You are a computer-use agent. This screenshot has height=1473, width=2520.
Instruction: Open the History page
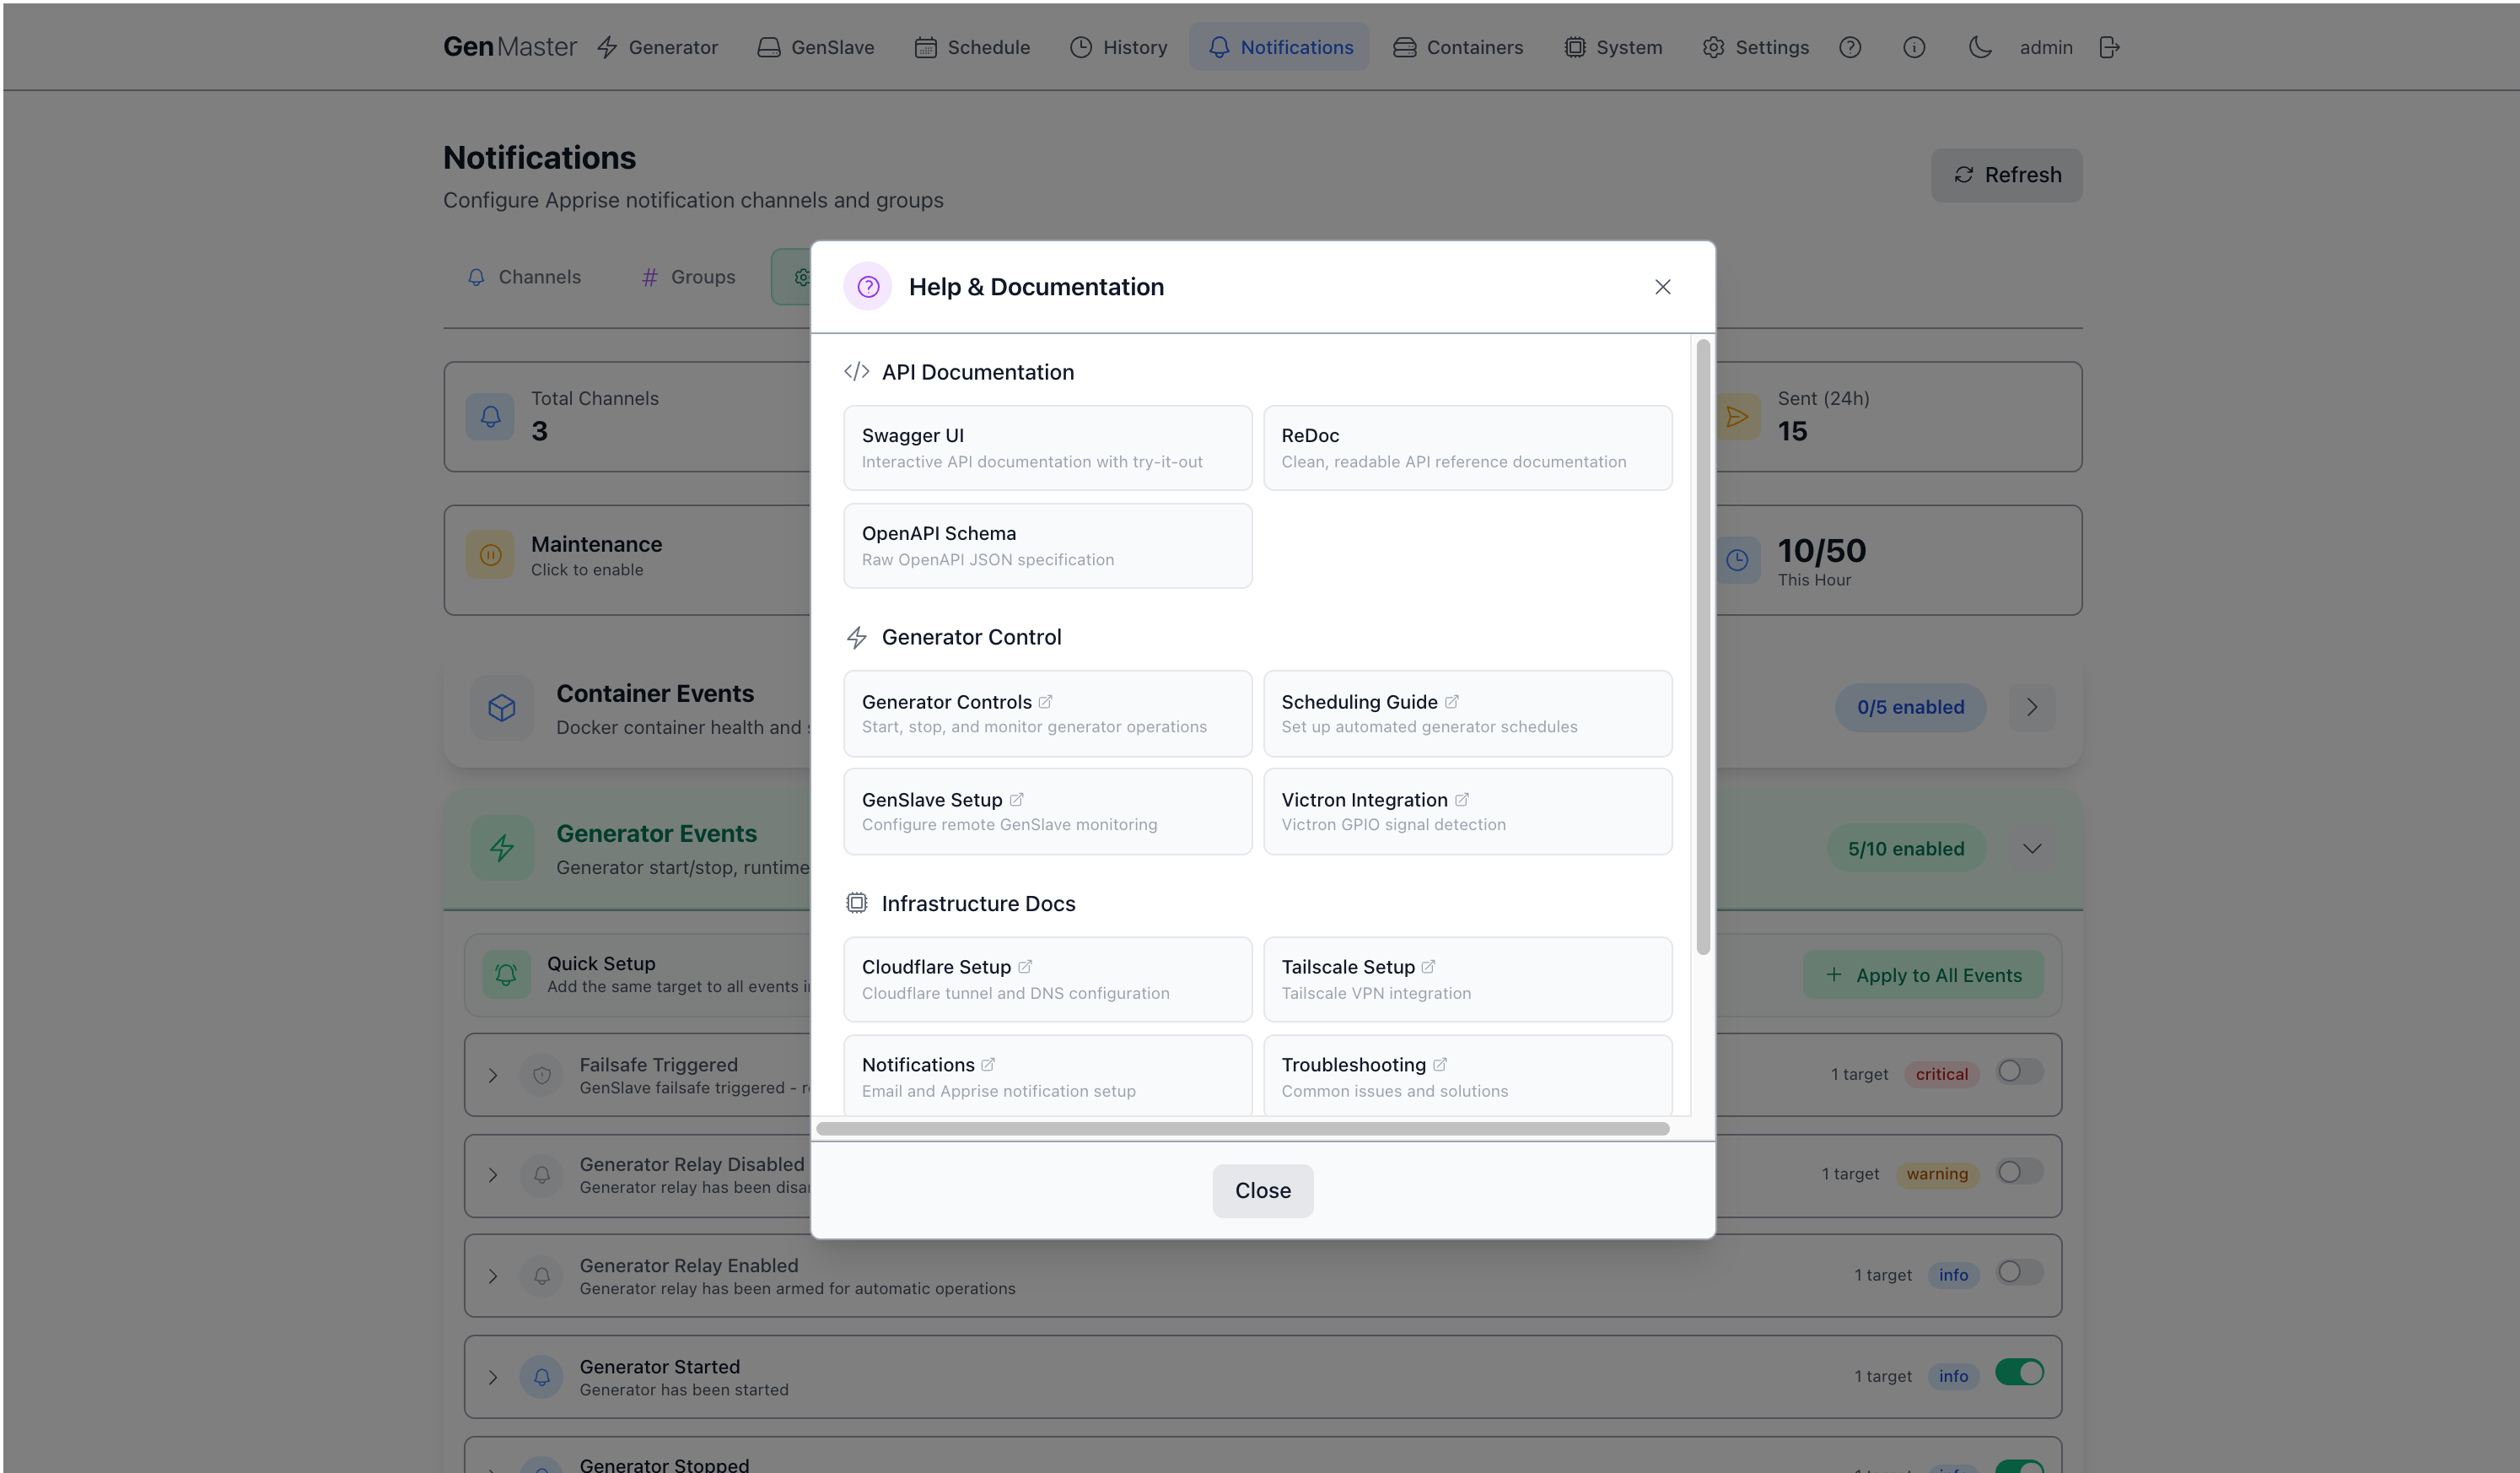coord(1118,47)
